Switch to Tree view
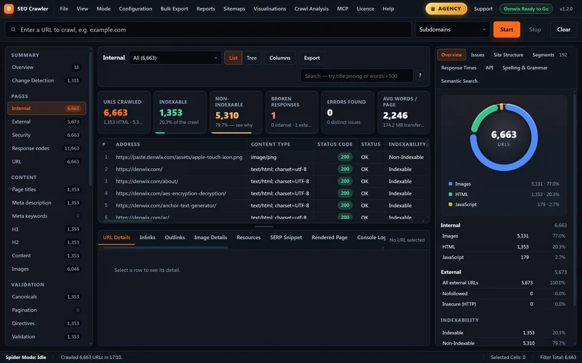The height and width of the screenshot is (363, 582). (252, 58)
